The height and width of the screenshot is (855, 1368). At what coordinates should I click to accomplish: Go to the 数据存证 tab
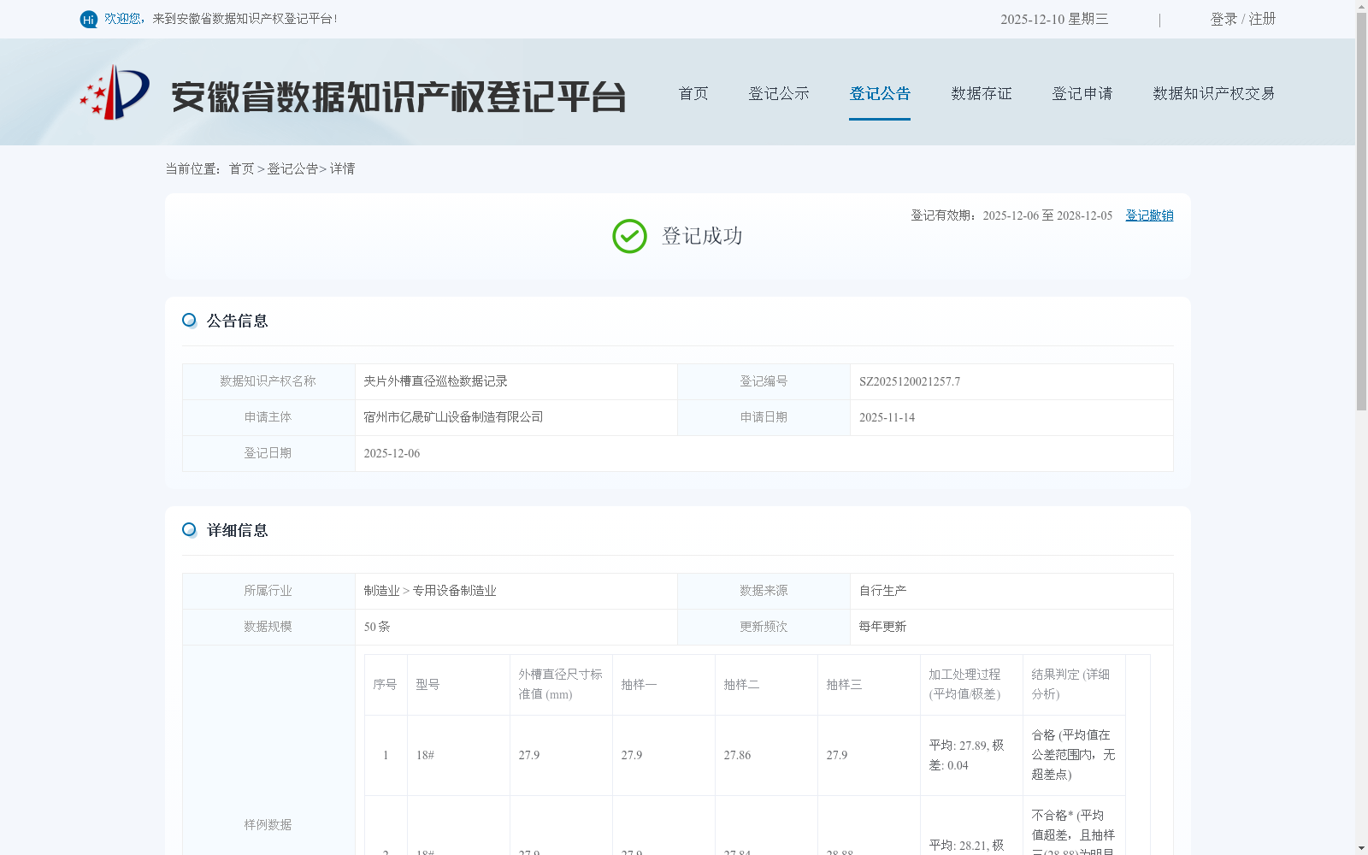[982, 93]
